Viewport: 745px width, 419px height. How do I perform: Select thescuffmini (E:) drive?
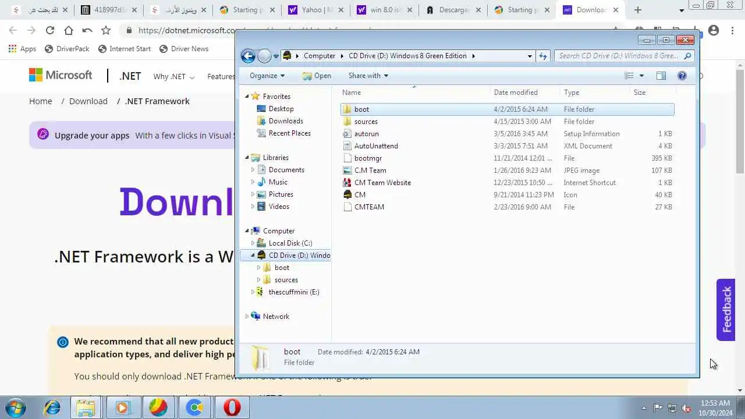click(293, 292)
